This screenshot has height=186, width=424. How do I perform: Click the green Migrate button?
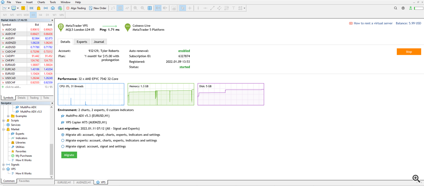pos(69,155)
